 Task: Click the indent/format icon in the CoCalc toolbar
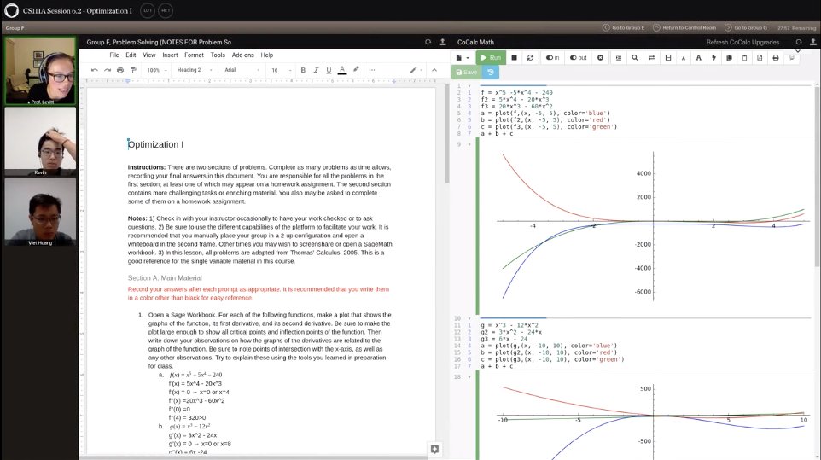click(x=619, y=57)
